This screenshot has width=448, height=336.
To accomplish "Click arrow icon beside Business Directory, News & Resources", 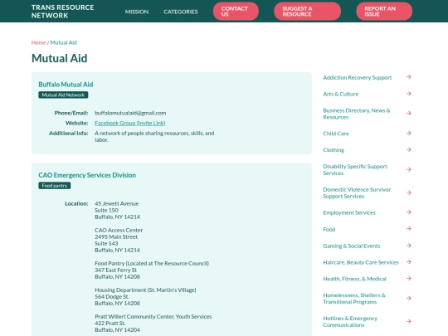I will coord(409,114).
